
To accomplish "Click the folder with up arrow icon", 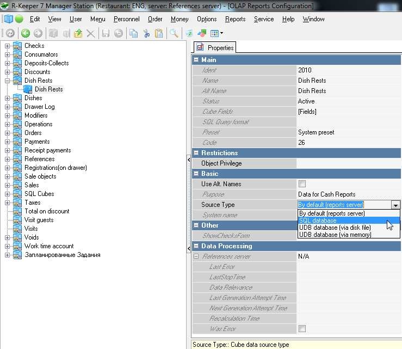I will [x=78, y=33].
